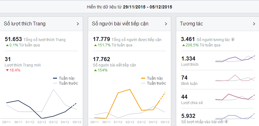Image resolution: width=259 pixels, height=126 pixels.
Task: Click the green up arrow beside 0,1%
Action: tap(7, 45)
